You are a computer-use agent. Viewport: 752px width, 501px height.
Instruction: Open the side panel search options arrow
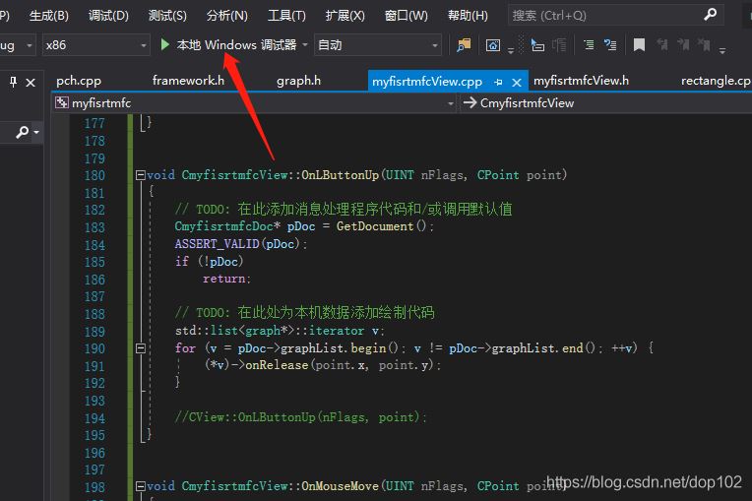[x=36, y=132]
